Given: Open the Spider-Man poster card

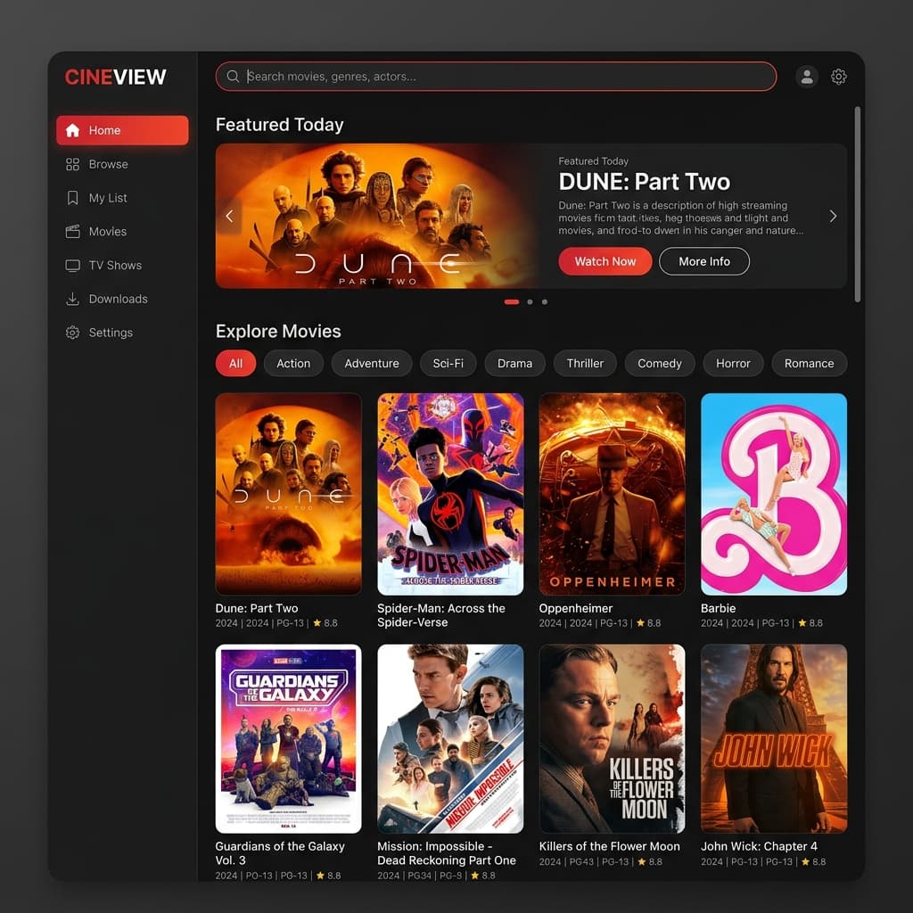Looking at the screenshot, I should 450,494.
